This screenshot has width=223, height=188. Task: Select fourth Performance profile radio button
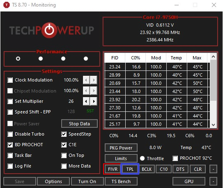86,59
